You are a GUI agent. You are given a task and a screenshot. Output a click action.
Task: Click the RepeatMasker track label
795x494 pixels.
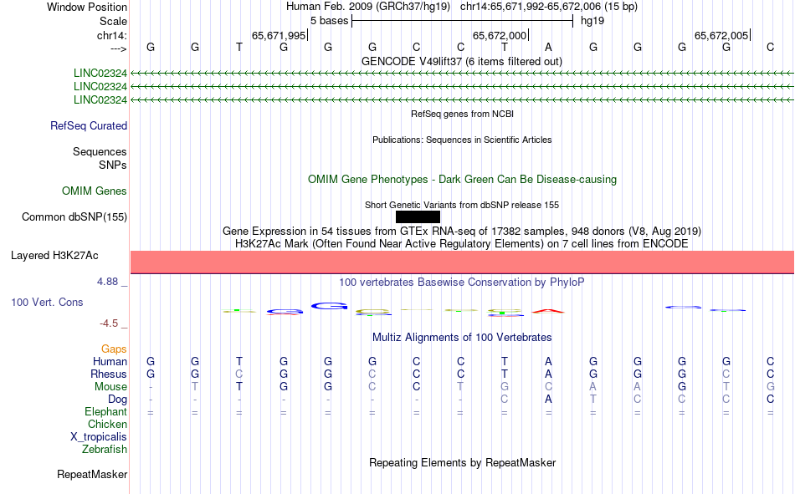[x=92, y=475]
